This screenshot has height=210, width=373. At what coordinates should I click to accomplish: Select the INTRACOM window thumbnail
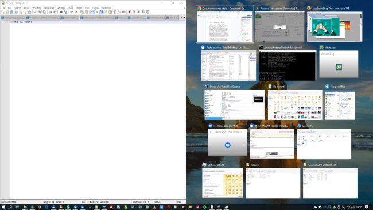coord(272,143)
